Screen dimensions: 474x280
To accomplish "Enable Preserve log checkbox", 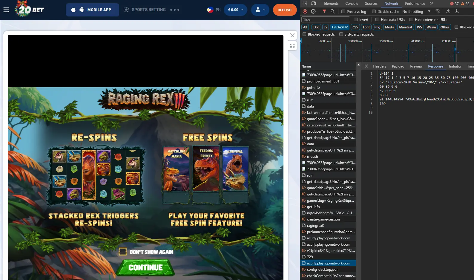I will [x=343, y=11].
